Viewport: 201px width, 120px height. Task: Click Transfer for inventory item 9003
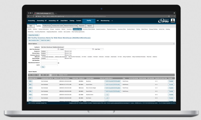tap(171, 81)
